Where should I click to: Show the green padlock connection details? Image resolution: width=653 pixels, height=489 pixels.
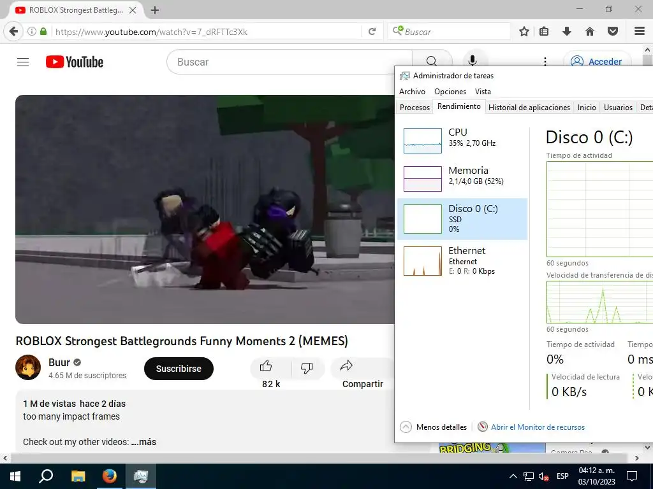click(x=43, y=32)
